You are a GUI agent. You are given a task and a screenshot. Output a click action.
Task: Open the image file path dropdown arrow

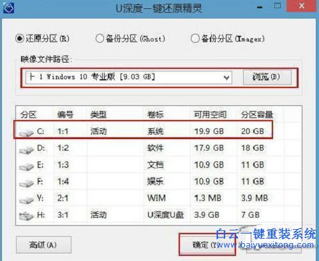coord(226,78)
